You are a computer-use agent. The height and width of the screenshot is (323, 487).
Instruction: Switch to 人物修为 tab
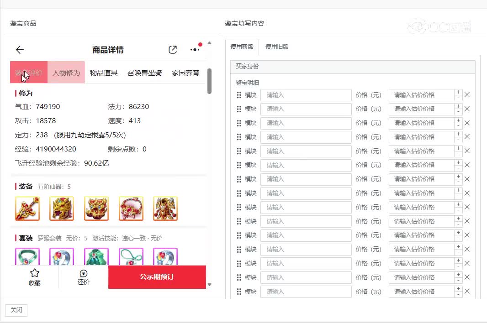point(66,73)
